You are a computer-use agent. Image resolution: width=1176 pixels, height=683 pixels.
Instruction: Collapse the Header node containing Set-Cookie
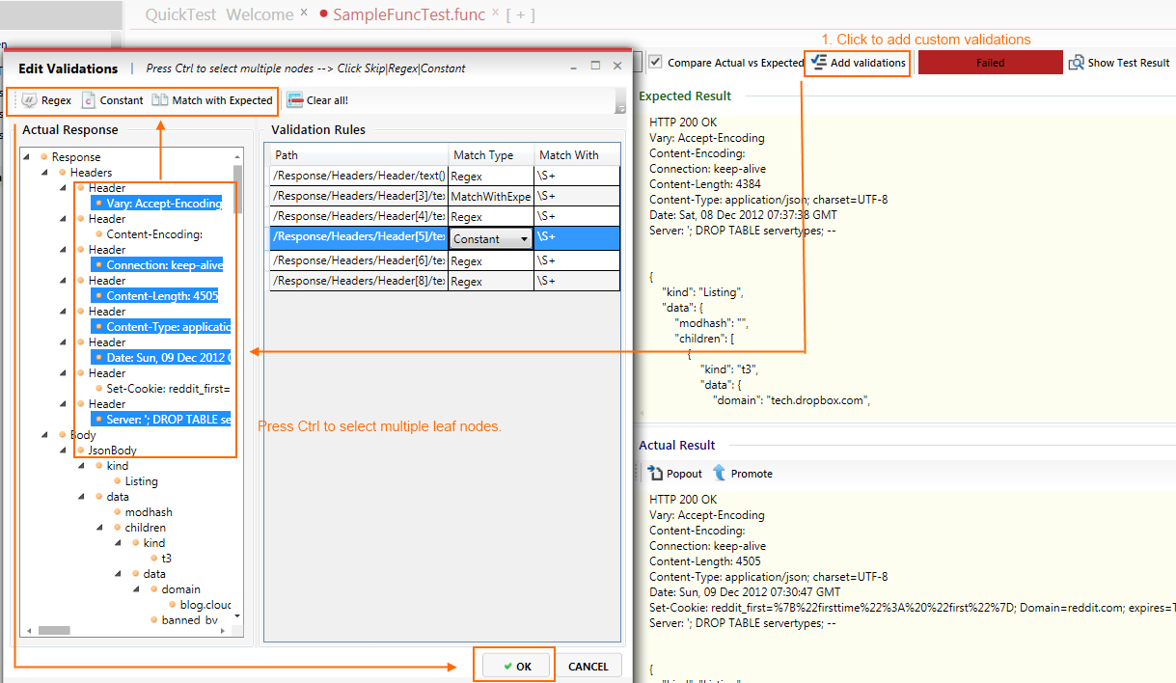(x=64, y=373)
